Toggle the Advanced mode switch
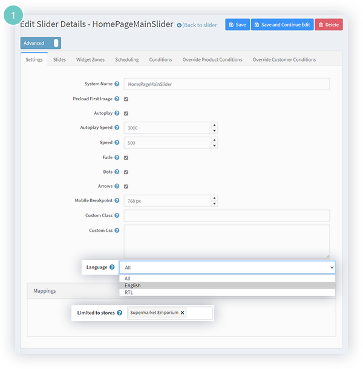Viewport: 363px width, 369px height. click(41, 43)
